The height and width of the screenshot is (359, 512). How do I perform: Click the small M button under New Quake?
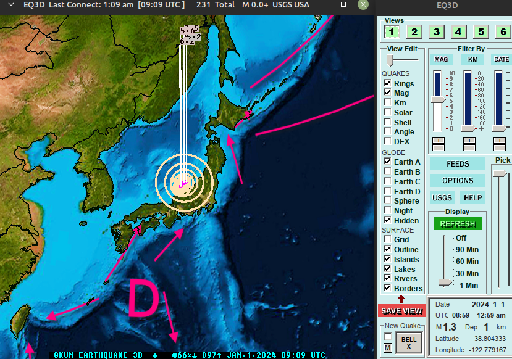(x=388, y=348)
